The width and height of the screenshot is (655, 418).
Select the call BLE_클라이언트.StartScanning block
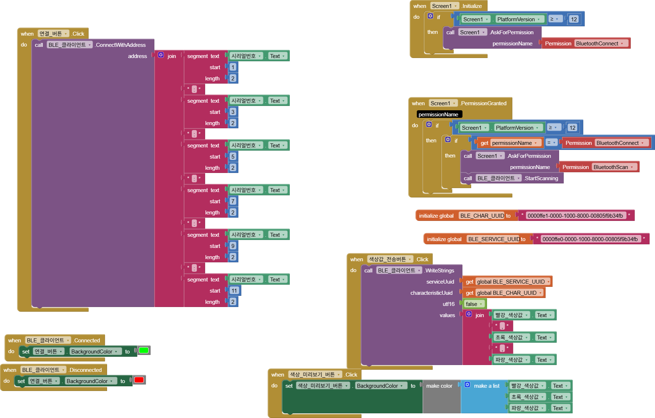pyautogui.click(x=511, y=178)
